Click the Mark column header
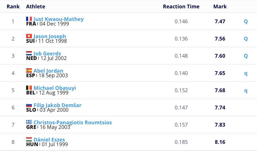 [x=220, y=7]
